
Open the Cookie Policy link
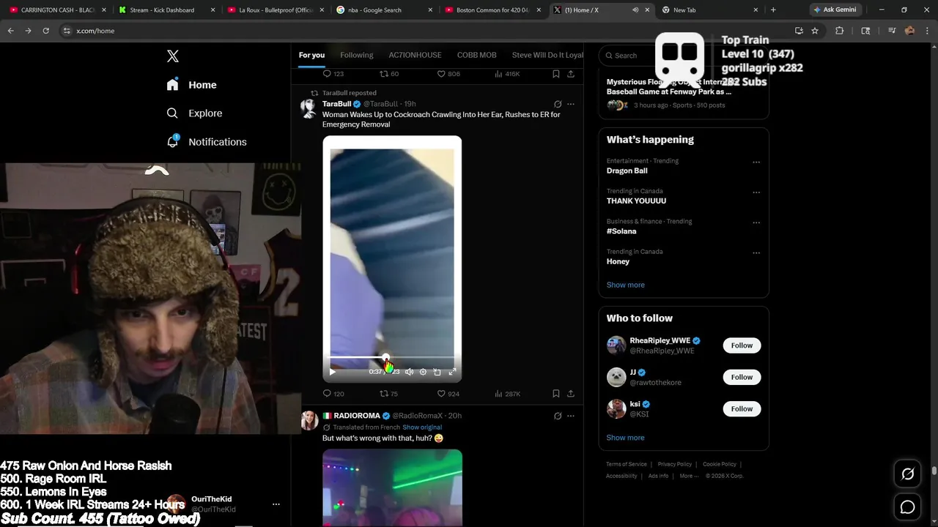click(720, 464)
